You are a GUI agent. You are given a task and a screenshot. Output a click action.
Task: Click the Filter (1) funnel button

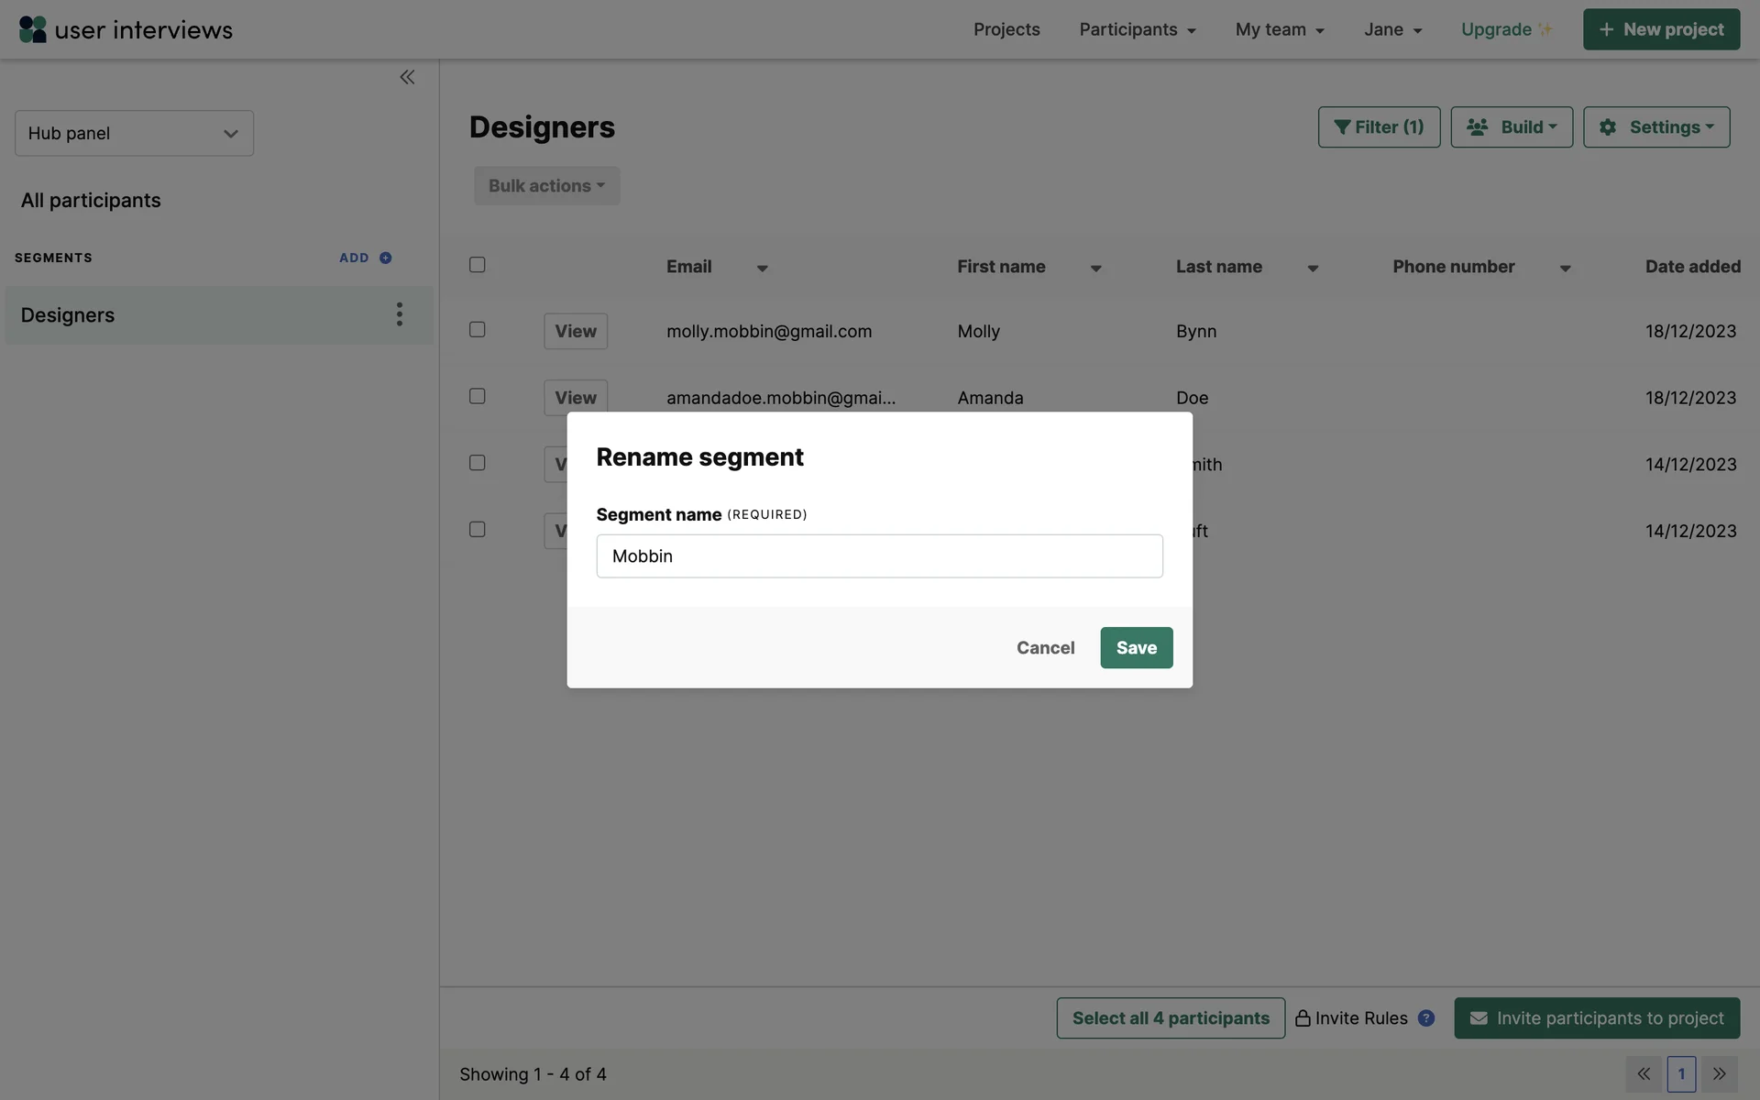(1379, 127)
